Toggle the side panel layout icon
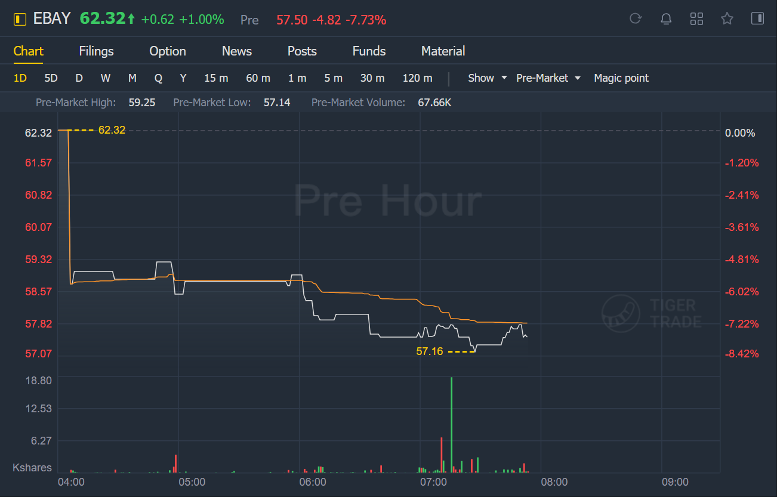777x497 pixels. coord(757,18)
